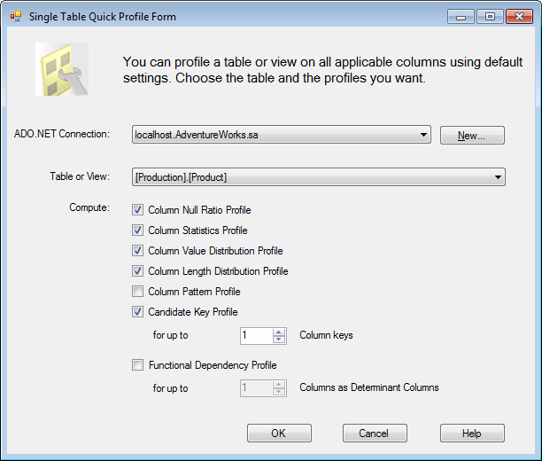Open Help for this form
This screenshot has width=542, height=461.
(472, 434)
